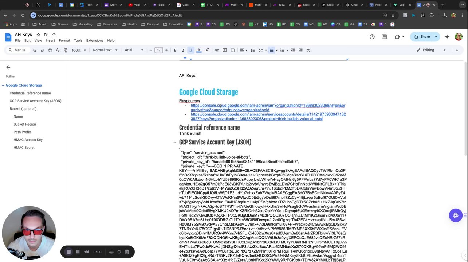
Task: Click the font size field
Action: pos(158,50)
